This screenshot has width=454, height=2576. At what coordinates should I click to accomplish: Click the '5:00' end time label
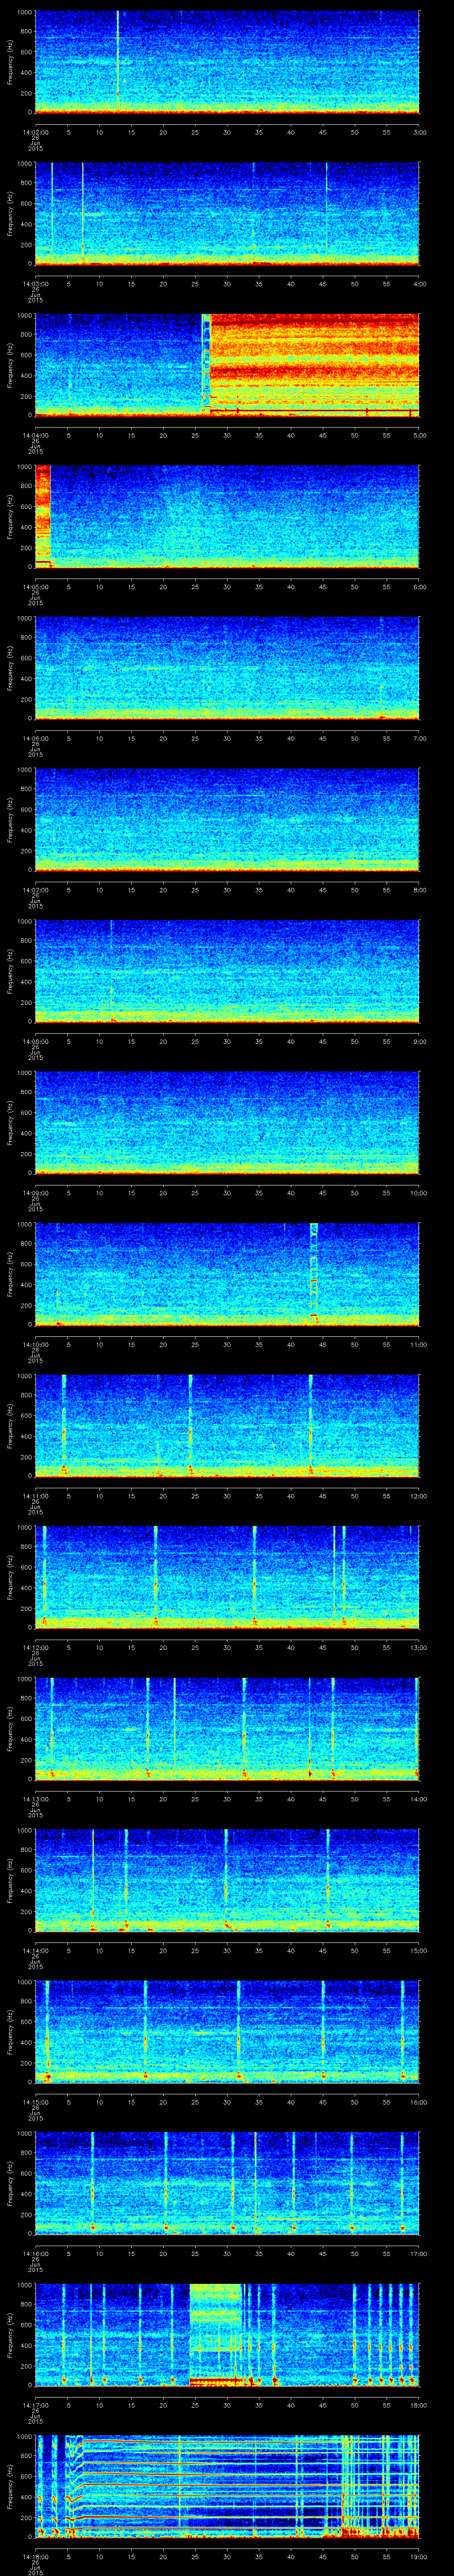pos(419,435)
